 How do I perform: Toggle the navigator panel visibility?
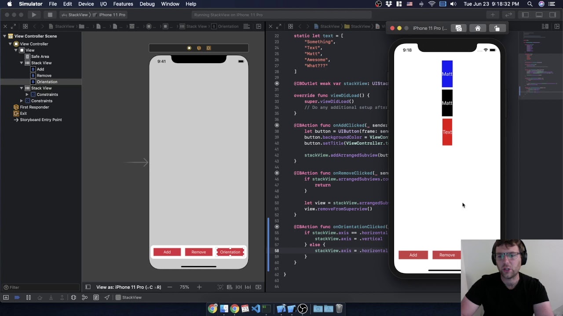point(525,14)
